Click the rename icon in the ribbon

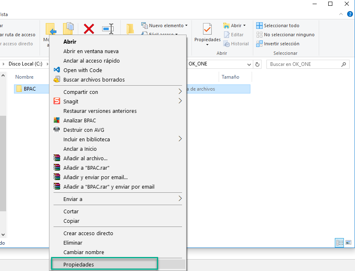click(x=108, y=28)
